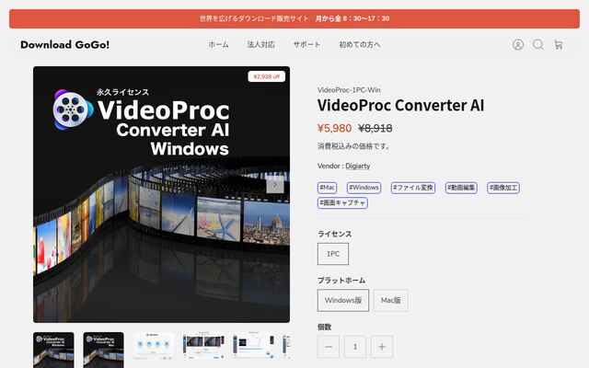589x368 pixels.
Task: Click the quantity input field
Action: [x=355, y=347]
